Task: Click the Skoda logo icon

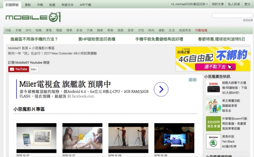Action: (x=213, y=142)
